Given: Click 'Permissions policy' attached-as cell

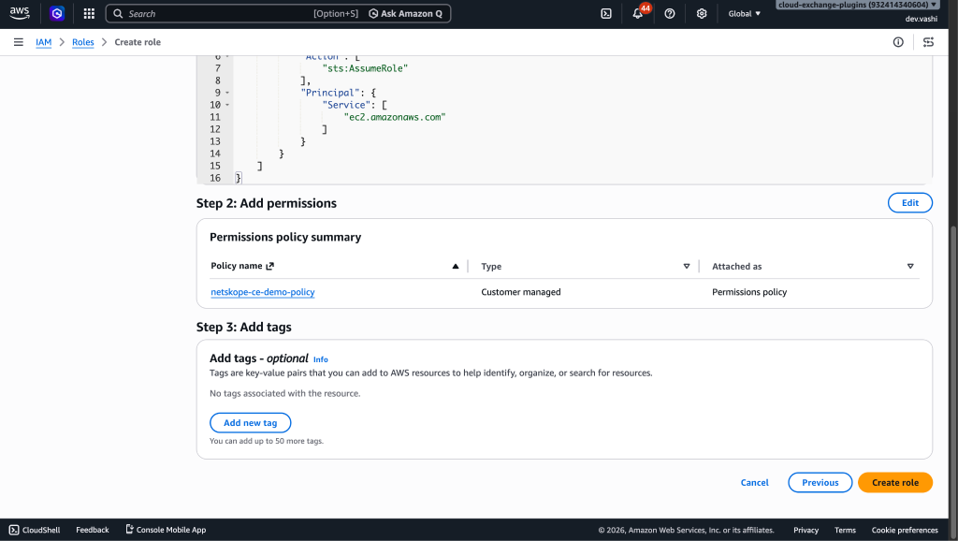Looking at the screenshot, I should pyautogui.click(x=749, y=292).
